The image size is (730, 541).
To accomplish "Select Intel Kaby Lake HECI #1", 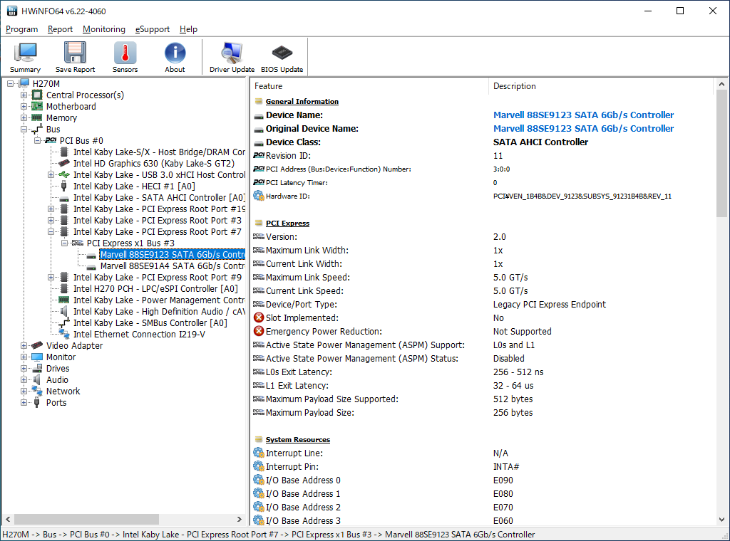I will click(x=134, y=186).
